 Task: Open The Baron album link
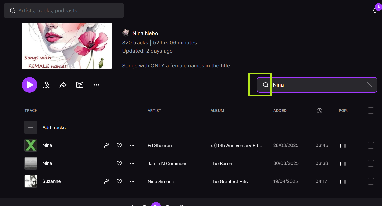click(221, 164)
